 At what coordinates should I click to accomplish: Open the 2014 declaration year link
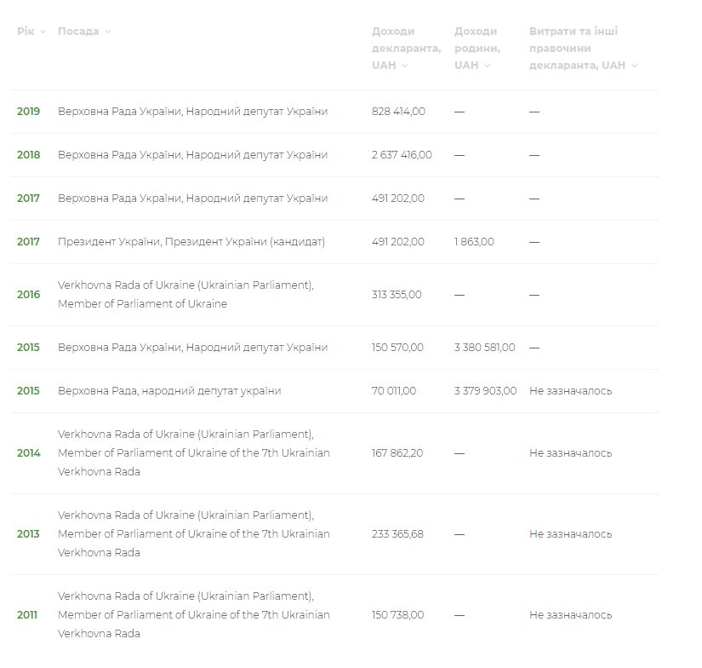[x=28, y=453]
